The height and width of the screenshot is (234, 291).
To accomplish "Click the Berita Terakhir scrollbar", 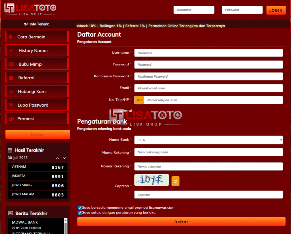I will [65, 226].
